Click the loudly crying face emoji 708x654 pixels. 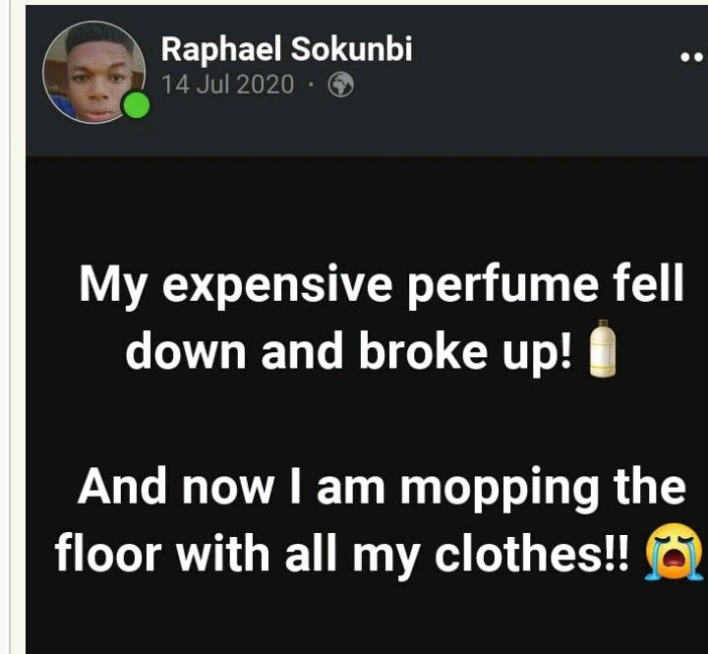[674, 551]
